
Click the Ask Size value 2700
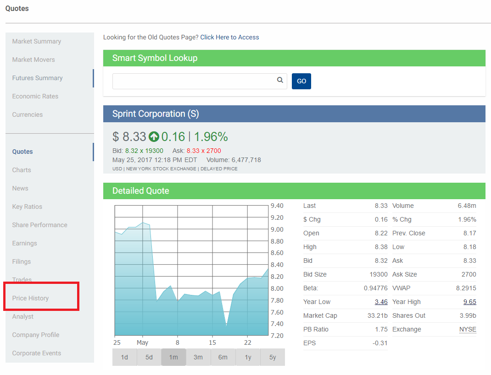point(469,274)
